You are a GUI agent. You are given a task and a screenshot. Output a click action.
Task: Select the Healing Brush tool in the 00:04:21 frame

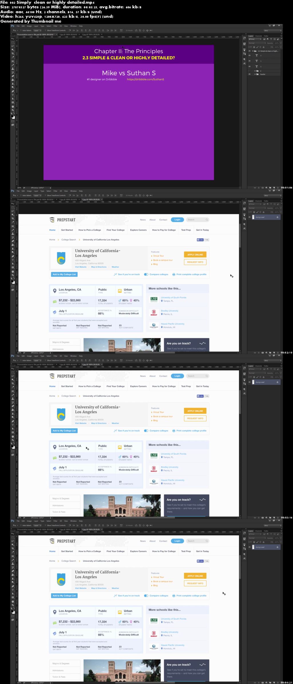13,556
